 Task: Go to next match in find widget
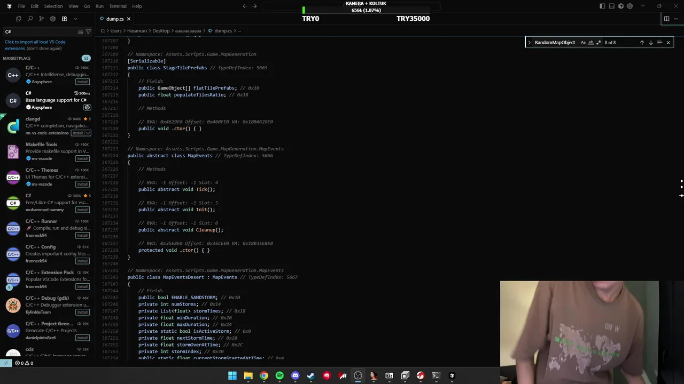click(x=650, y=42)
